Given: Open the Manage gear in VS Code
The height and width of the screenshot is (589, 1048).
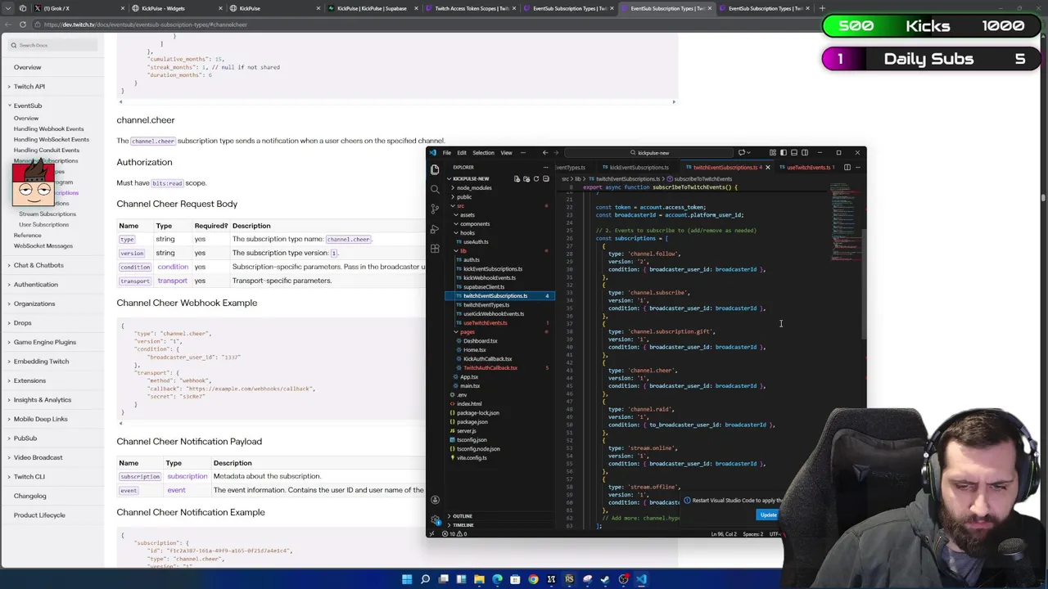Looking at the screenshot, I should click(435, 519).
